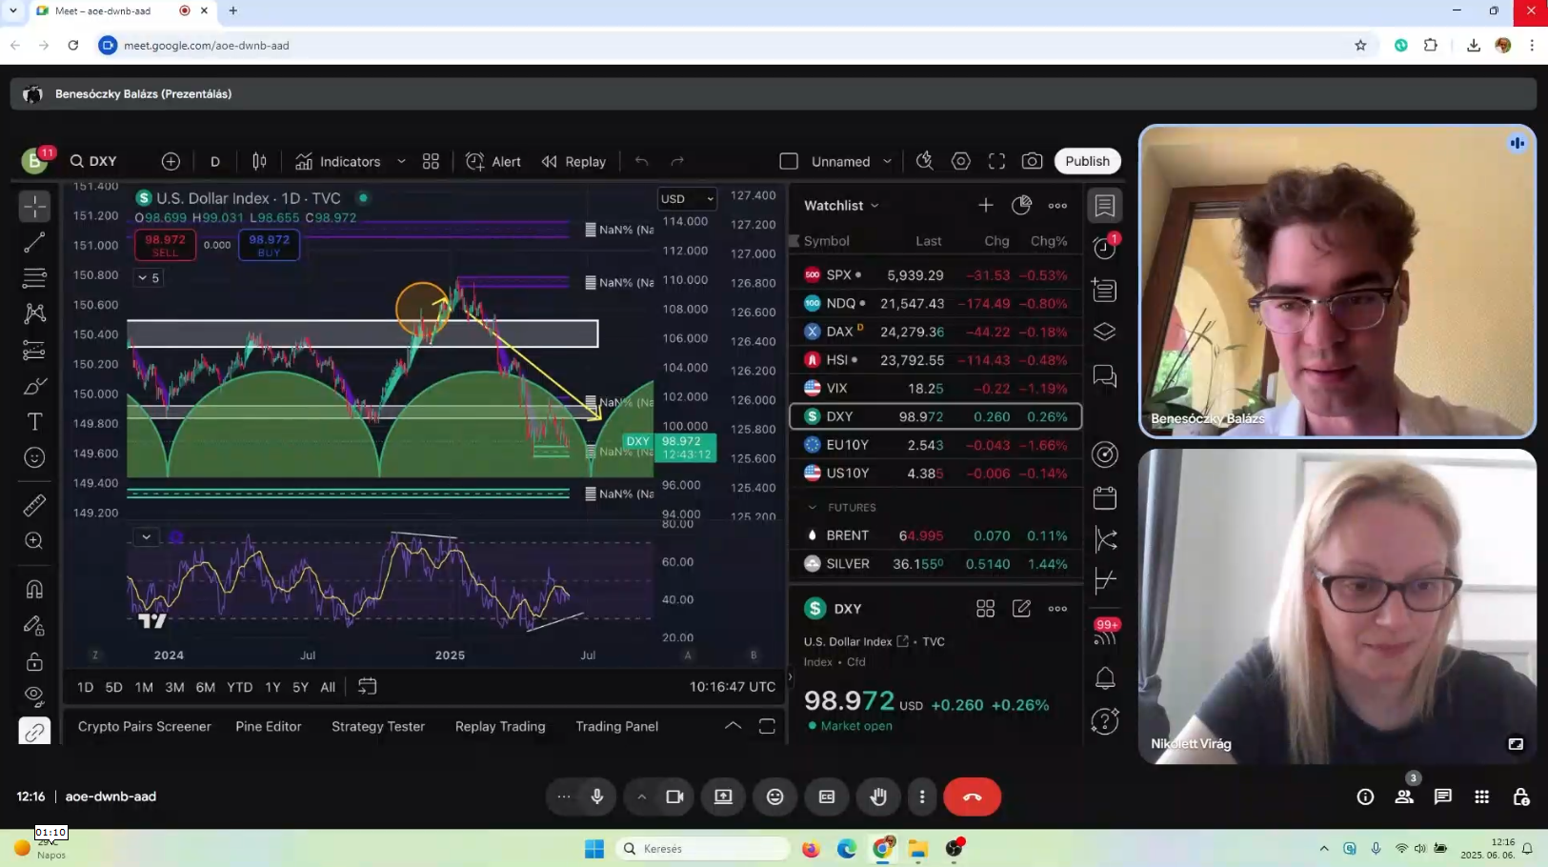Open the Windows Start menu
The height and width of the screenshot is (867, 1548).
coord(594,848)
